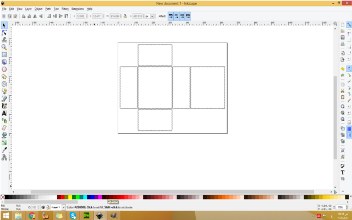Select the Zoom magnifier tool

4,47
